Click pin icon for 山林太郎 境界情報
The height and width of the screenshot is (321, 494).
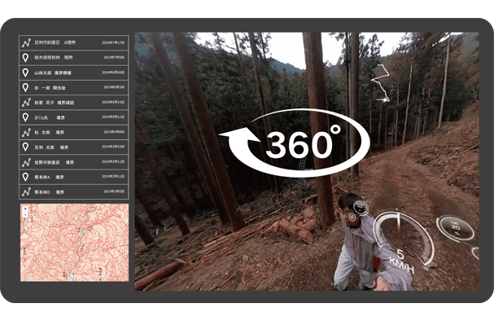point(25,73)
